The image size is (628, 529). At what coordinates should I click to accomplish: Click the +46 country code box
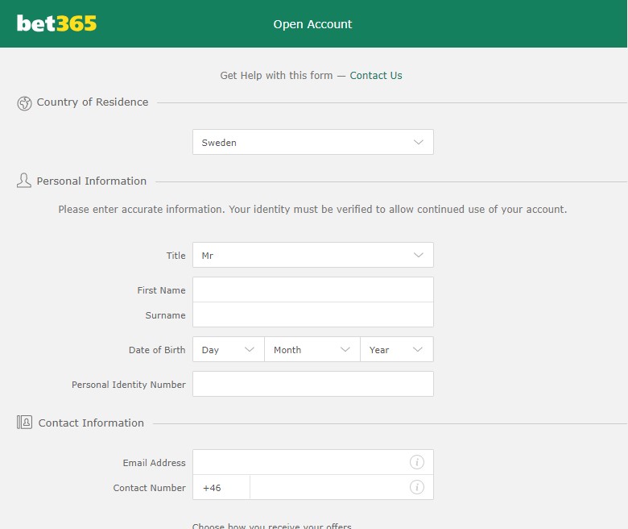(x=221, y=487)
